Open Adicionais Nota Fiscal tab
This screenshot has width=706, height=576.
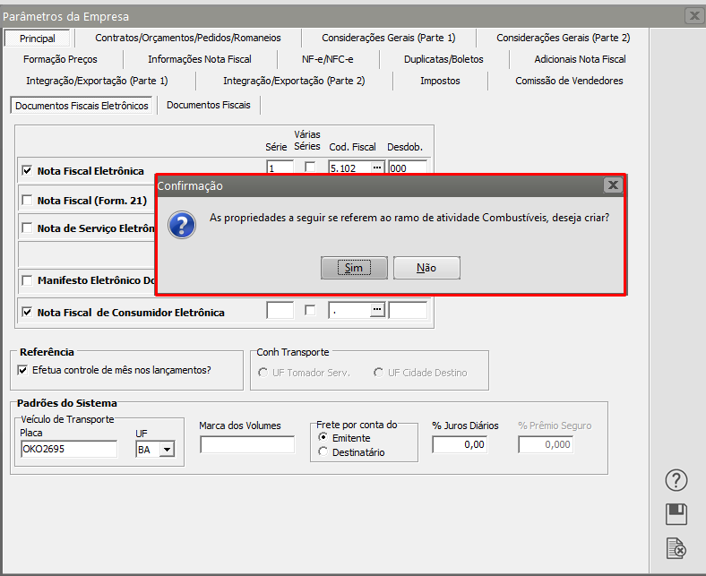click(580, 59)
